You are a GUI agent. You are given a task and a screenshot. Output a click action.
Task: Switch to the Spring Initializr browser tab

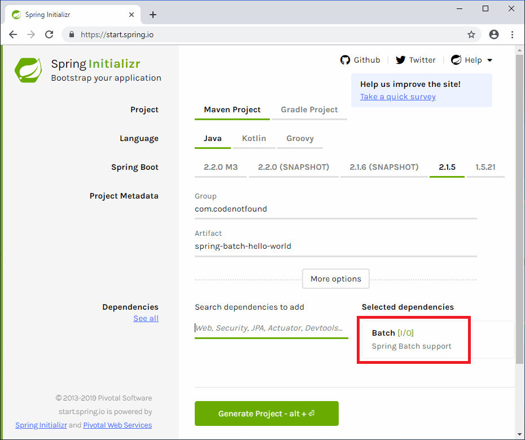(68, 15)
